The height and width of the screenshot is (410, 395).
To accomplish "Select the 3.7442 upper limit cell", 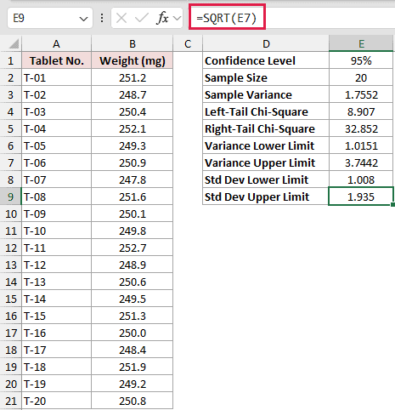I will point(361,162).
